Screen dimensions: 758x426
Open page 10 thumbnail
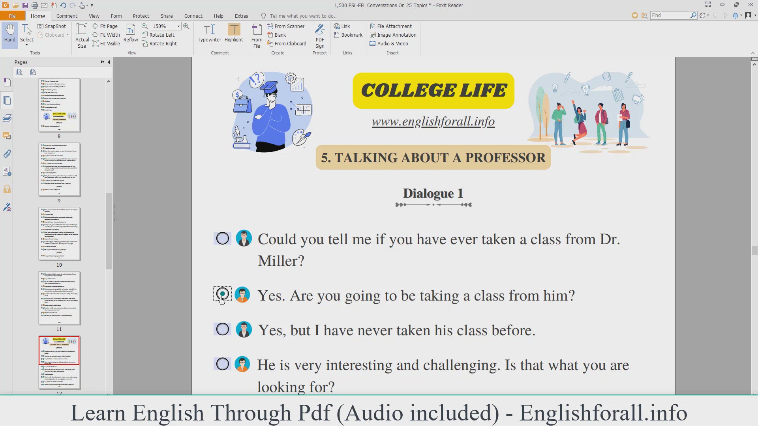60,234
